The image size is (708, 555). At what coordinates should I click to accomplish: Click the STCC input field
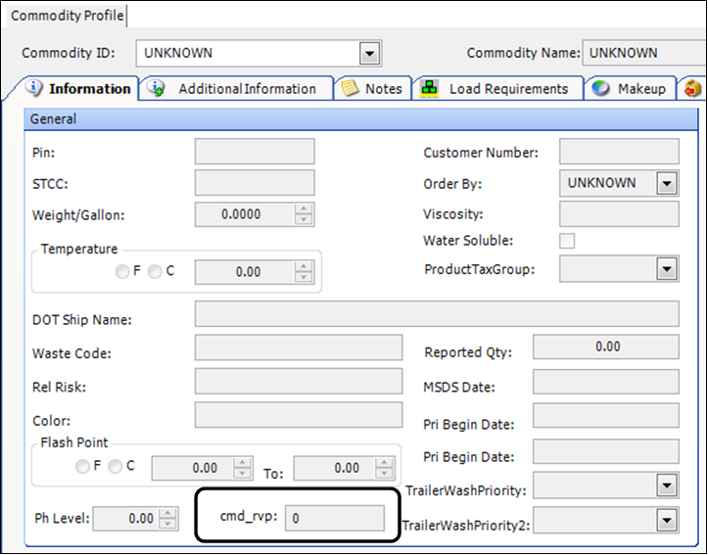pos(255,183)
